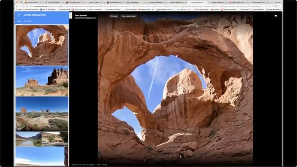The height and width of the screenshot is (167, 297).
Task: Click the 360 icon on the desert panorama
Action: (19, 129)
